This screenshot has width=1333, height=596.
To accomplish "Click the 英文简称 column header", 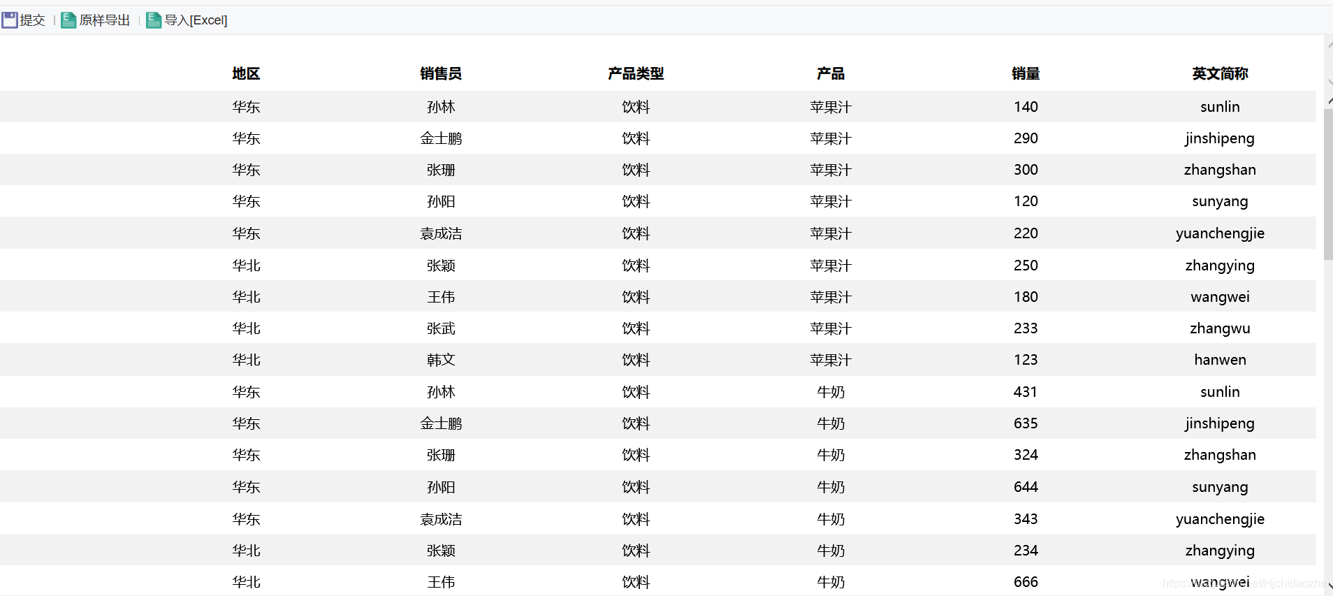I will tap(1220, 73).
